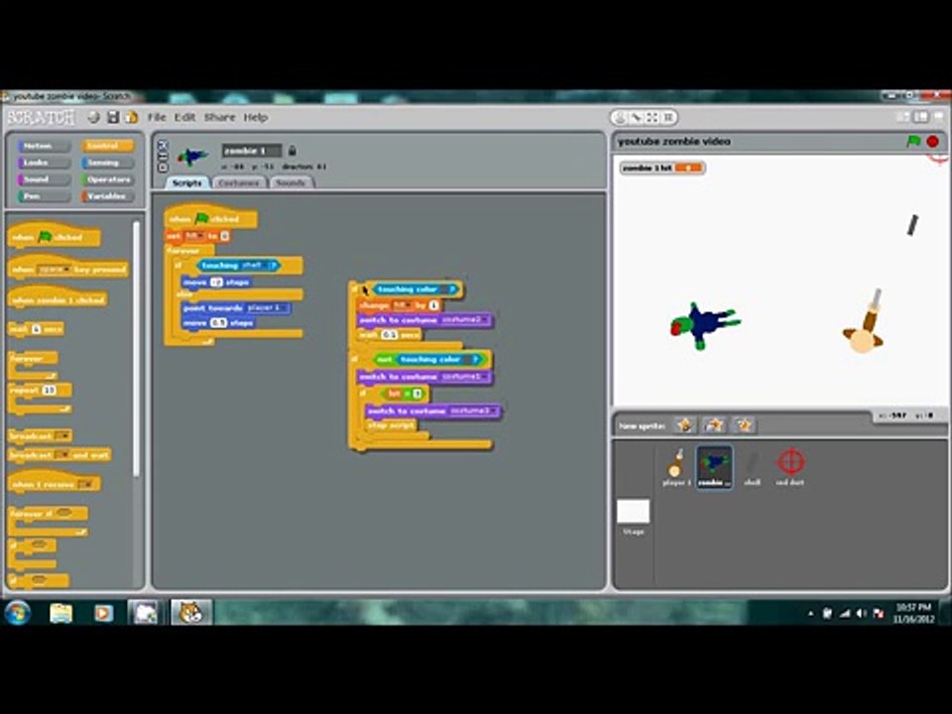Screen dimensions: 952x714
Task: Click the share project icon
Action: tap(131, 117)
